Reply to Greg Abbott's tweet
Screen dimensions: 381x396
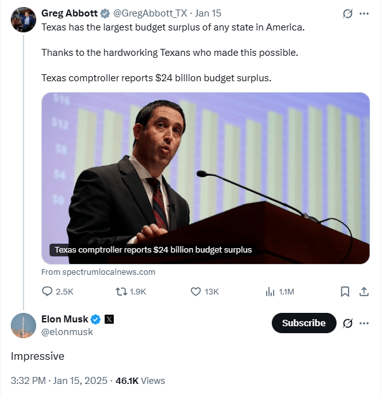tap(48, 291)
